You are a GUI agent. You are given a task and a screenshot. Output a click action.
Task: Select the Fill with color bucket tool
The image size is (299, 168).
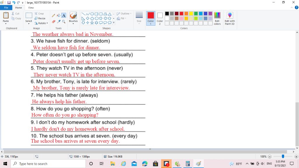(59, 15)
